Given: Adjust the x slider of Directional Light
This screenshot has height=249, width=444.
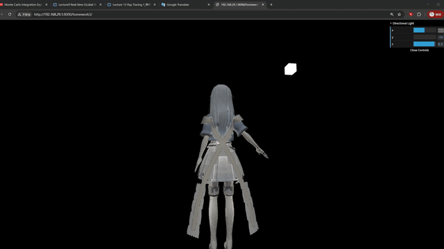Looking at the screenshot, I should coord(425,30).
